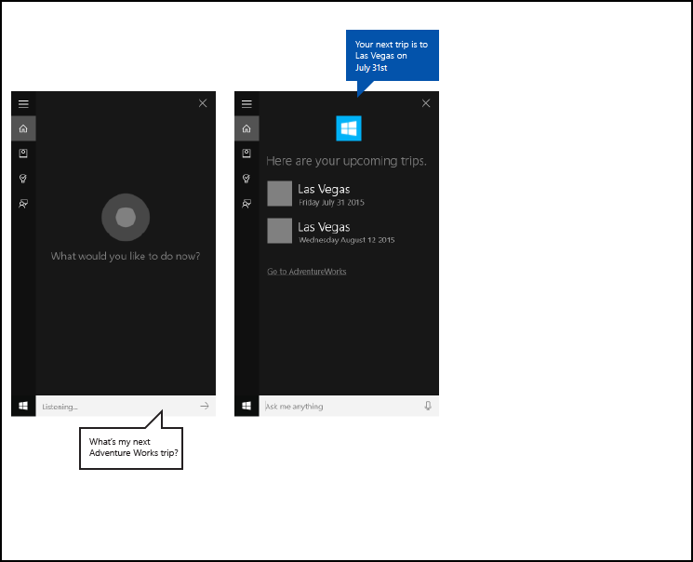The height and width of the screenshot is (562, 693).
Task: Open Go to AdventureWorks link
Action: click(x=306, y=272)
